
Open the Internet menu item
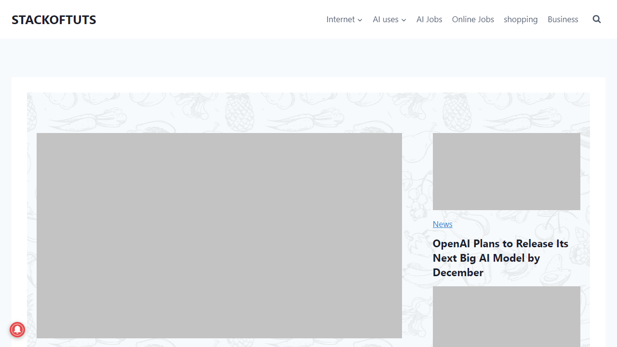coord(340,19)
